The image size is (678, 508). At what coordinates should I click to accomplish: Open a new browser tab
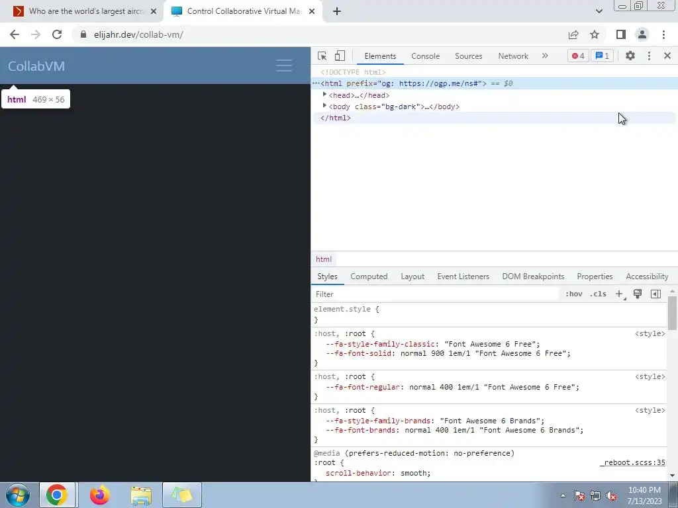[x=337, y=11]
